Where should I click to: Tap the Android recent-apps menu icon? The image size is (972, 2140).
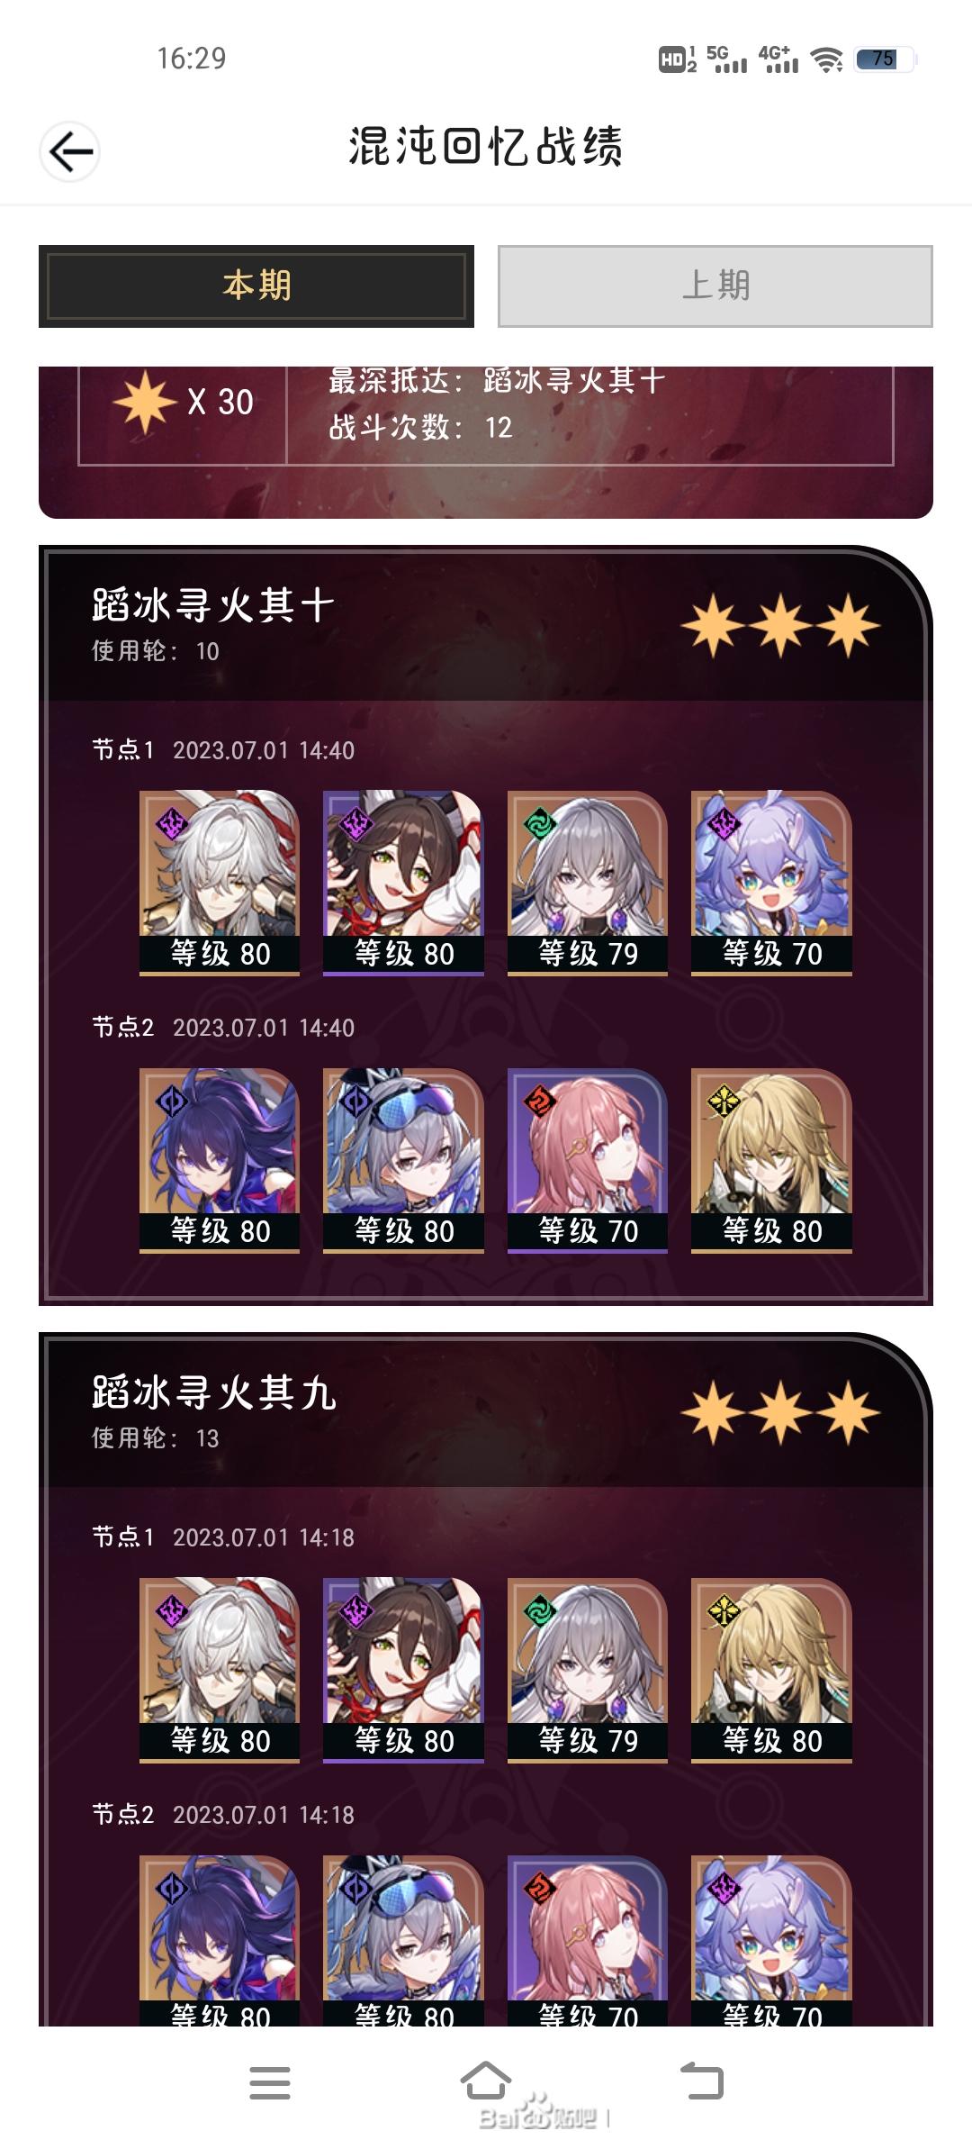click(270, 2082)
